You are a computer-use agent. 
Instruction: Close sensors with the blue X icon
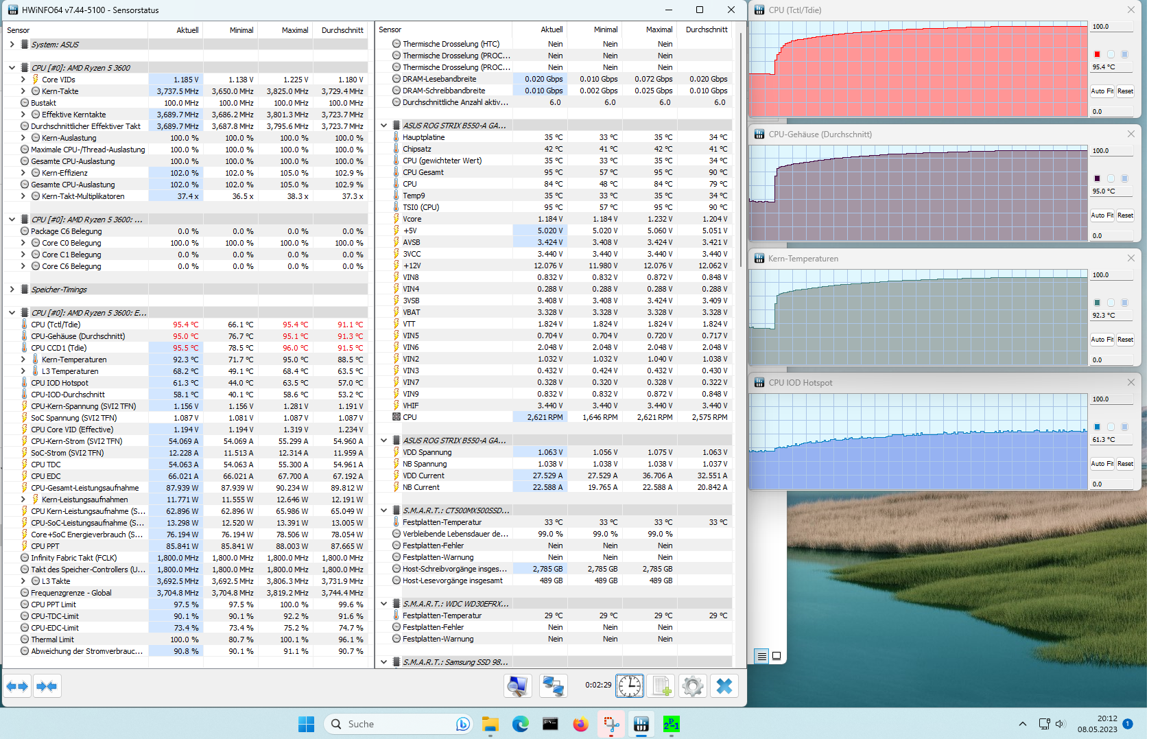pos(724,686)
